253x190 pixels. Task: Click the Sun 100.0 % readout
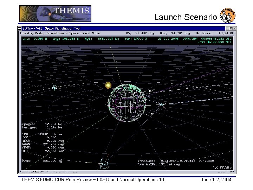coord(136,39)
